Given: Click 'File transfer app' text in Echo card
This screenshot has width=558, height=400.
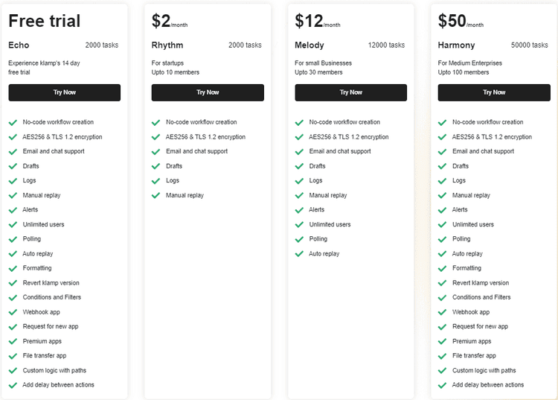Looking at the screenshot, I should [x=45, y=355].
